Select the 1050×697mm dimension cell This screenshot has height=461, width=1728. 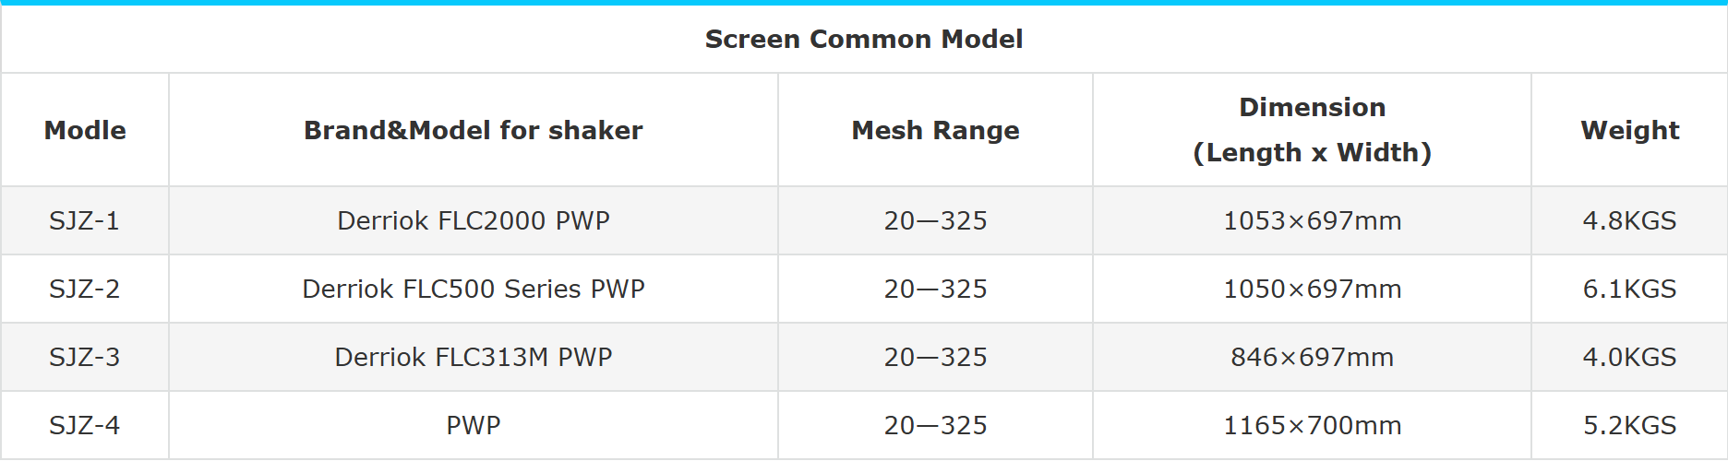pyautogui.click(x=1312, y=289)
